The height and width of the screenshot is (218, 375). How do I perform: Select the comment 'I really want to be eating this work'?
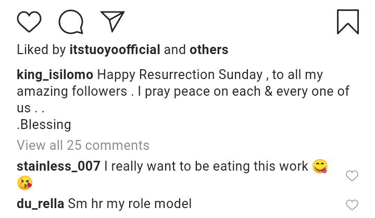(206, 166)
